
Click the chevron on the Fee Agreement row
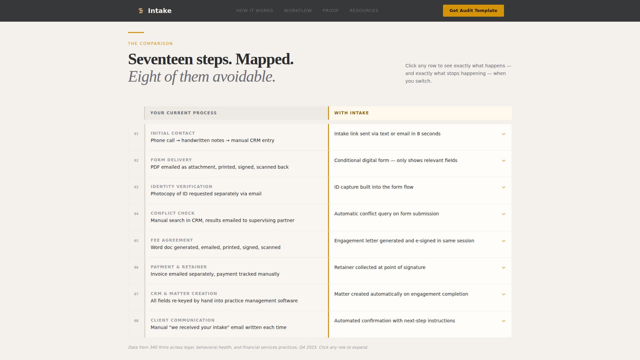click(503, 241)
